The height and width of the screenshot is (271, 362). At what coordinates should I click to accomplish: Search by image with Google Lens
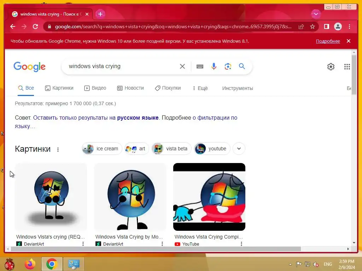pyautogui.click(x=228, y=66)
